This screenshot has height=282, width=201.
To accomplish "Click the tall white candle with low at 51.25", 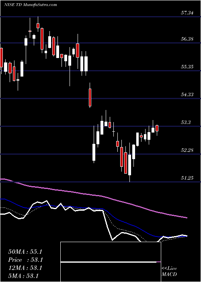I will point(129,164).
